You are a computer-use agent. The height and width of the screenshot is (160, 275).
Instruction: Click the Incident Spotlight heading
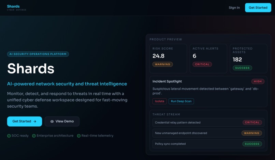point(167,81)
